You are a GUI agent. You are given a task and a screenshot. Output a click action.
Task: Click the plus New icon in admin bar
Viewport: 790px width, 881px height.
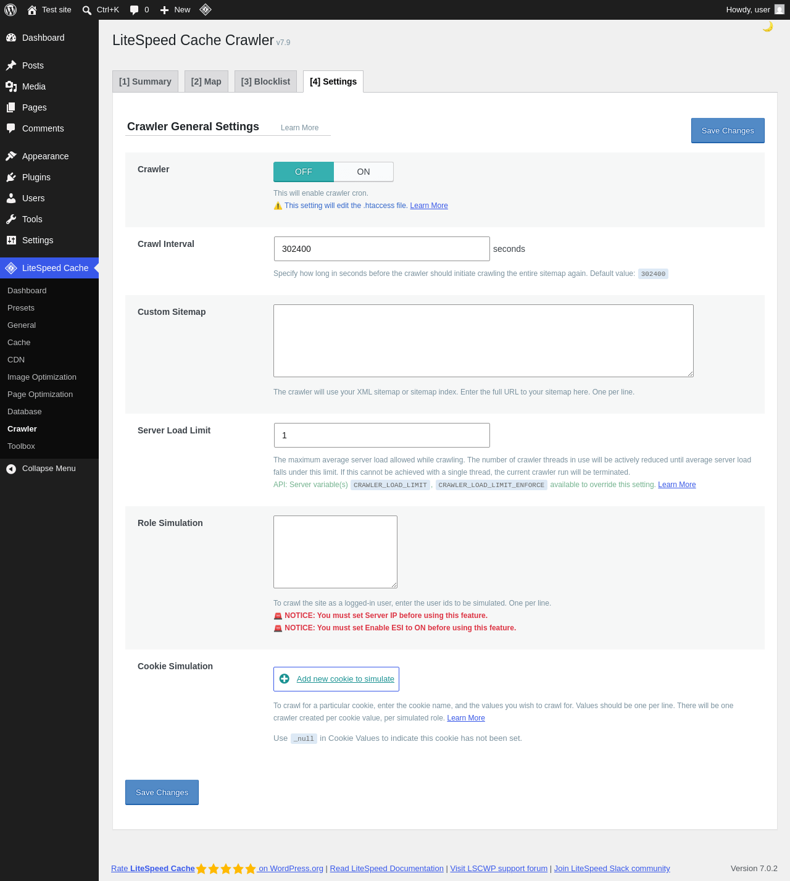pos(164,10)
